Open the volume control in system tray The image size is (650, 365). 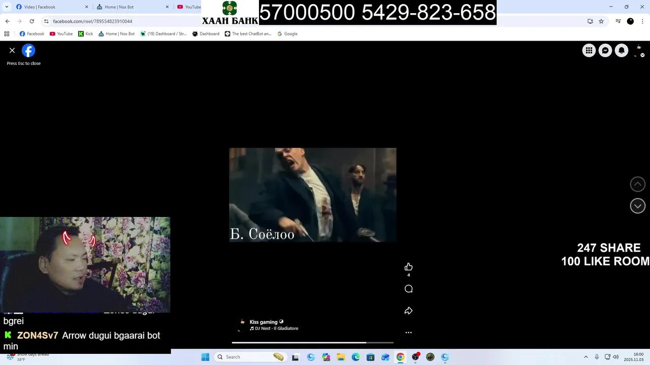pyautogui.click(x=615, y=357)
